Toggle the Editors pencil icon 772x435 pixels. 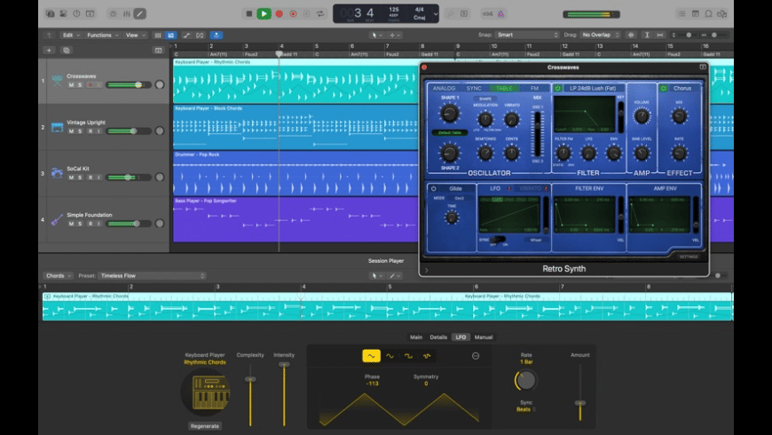point(140,14)
